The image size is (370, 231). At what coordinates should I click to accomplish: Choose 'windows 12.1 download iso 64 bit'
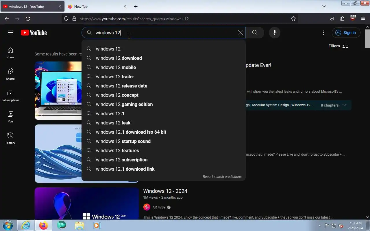coord(164,132)
